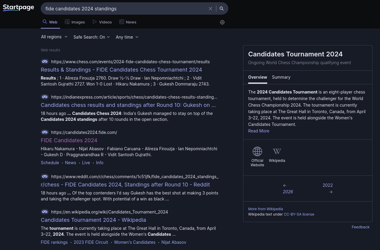Click the https://candidates2024.fide.com/ URL text
The image size is (380, 250).
pyautogui.click(x=84, y=132)
